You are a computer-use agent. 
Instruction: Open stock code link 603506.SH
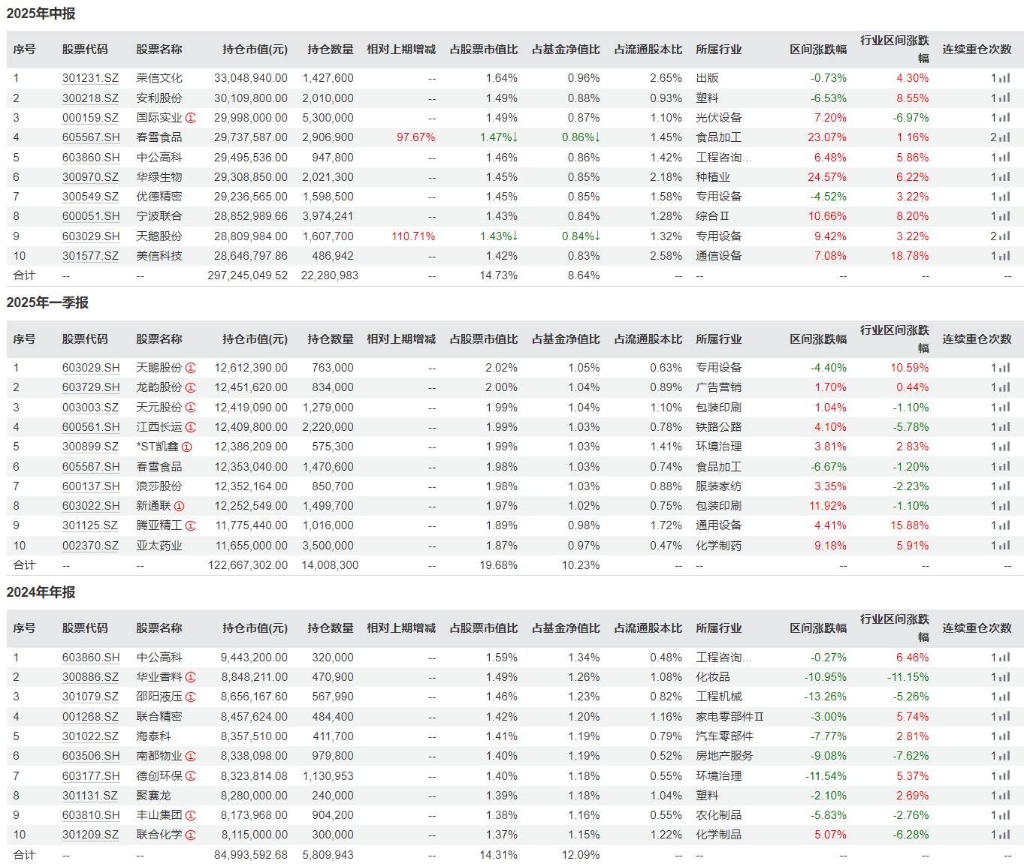click(x=91, y=756)
